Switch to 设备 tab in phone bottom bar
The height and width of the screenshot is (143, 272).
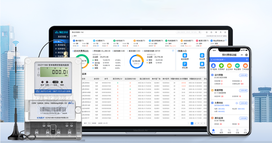[237, 131]
